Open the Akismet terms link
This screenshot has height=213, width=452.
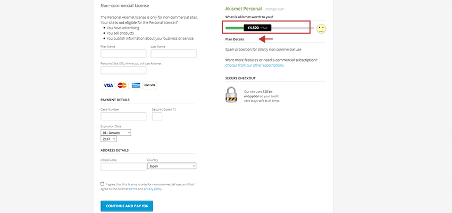[x=133, y=189]
